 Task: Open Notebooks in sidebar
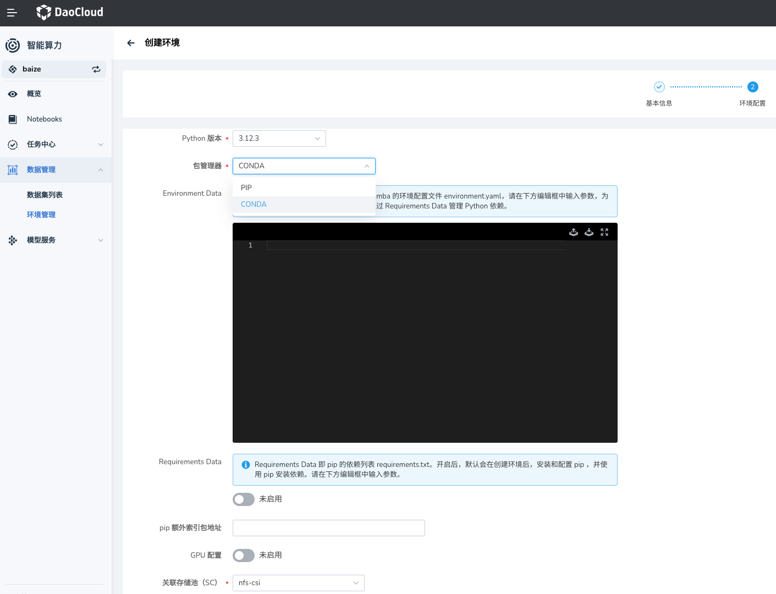pos(44,119)
